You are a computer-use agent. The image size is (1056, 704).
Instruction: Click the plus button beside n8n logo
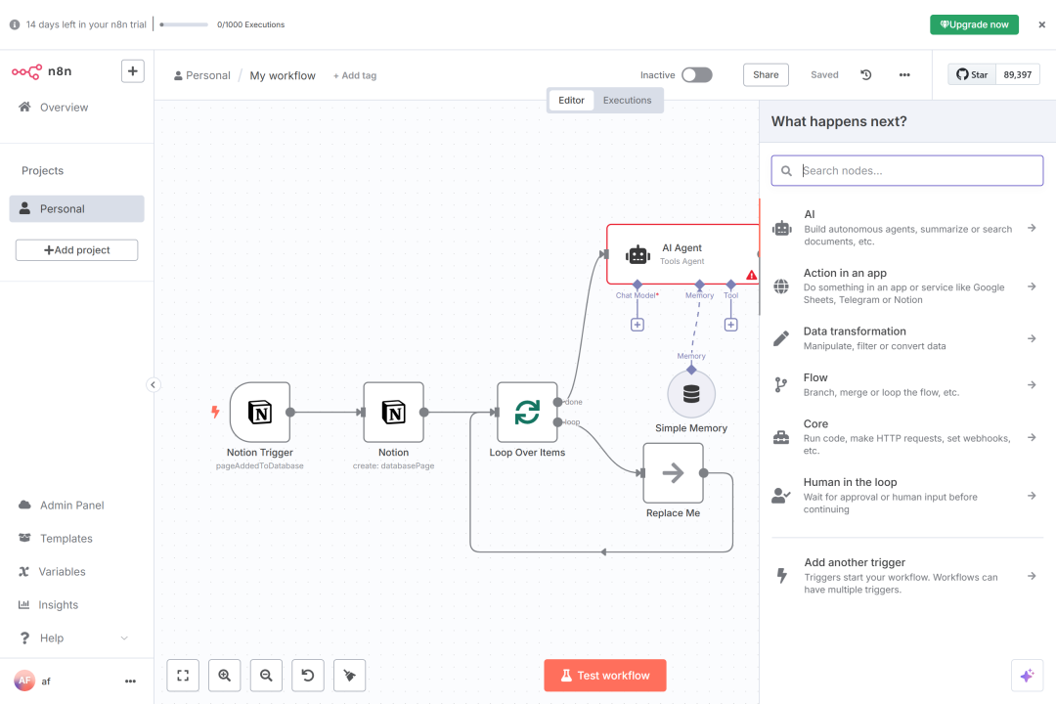click(133, 71)
